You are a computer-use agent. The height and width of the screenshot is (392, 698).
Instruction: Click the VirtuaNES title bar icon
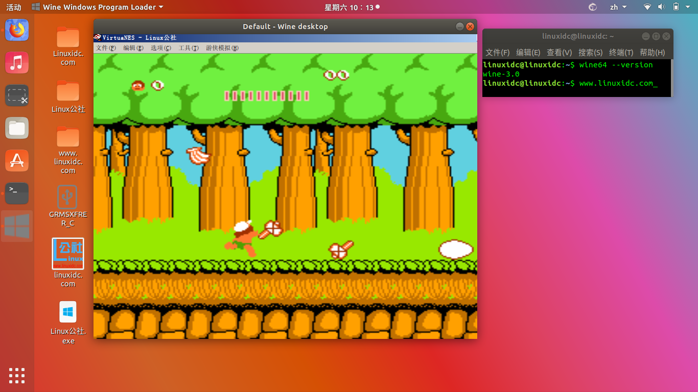97,37
